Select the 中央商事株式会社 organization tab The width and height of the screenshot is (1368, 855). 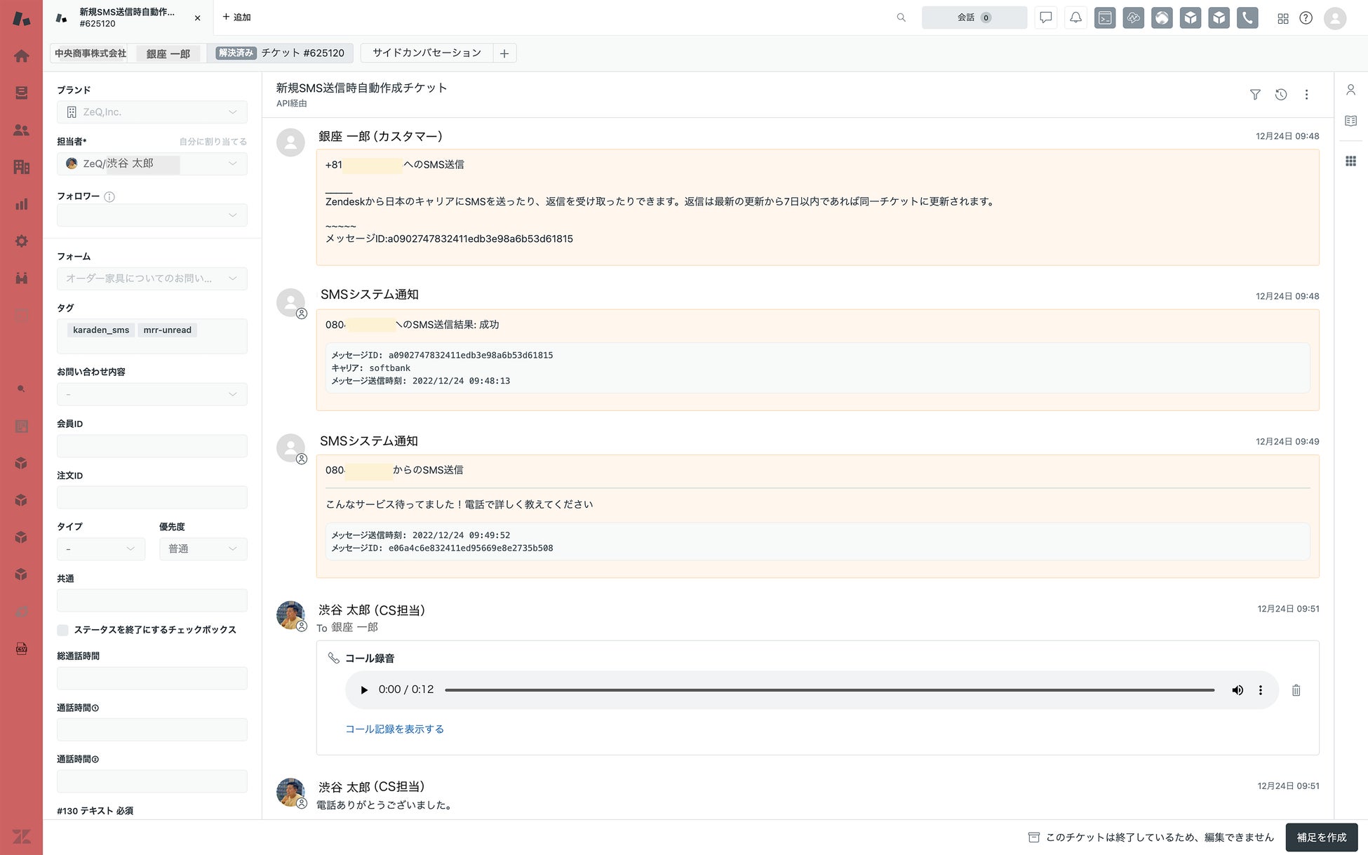pos(90,53)
